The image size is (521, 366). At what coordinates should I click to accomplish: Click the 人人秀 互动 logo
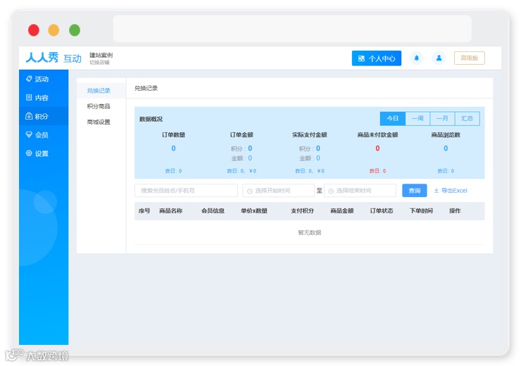coord(54,58)
